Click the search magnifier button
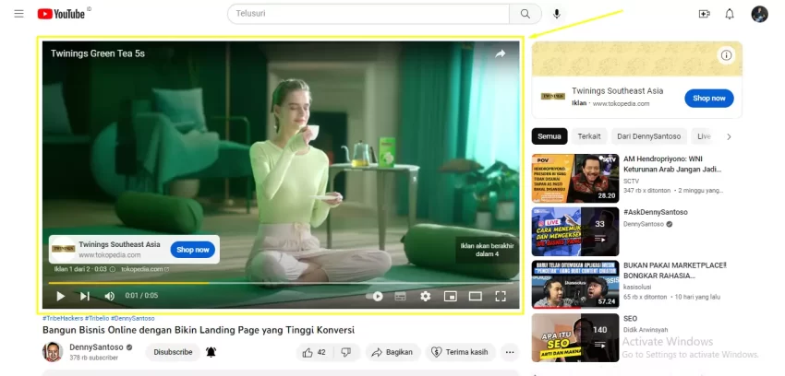The height and width of the screenshot is (376, 785). (x=525, y=14)
